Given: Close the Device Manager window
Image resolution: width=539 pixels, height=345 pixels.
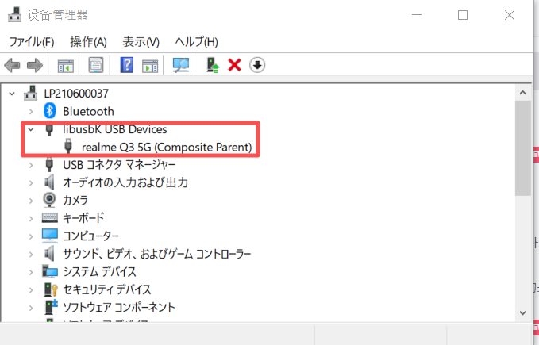Looking at the screenshot, I should [x=510, y=15].
